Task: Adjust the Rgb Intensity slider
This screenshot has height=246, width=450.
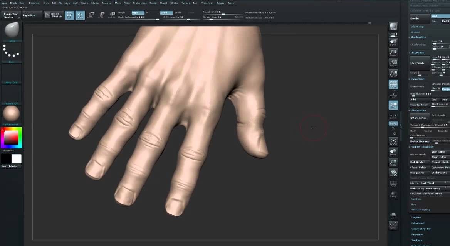Action: [x=138, y=17]
